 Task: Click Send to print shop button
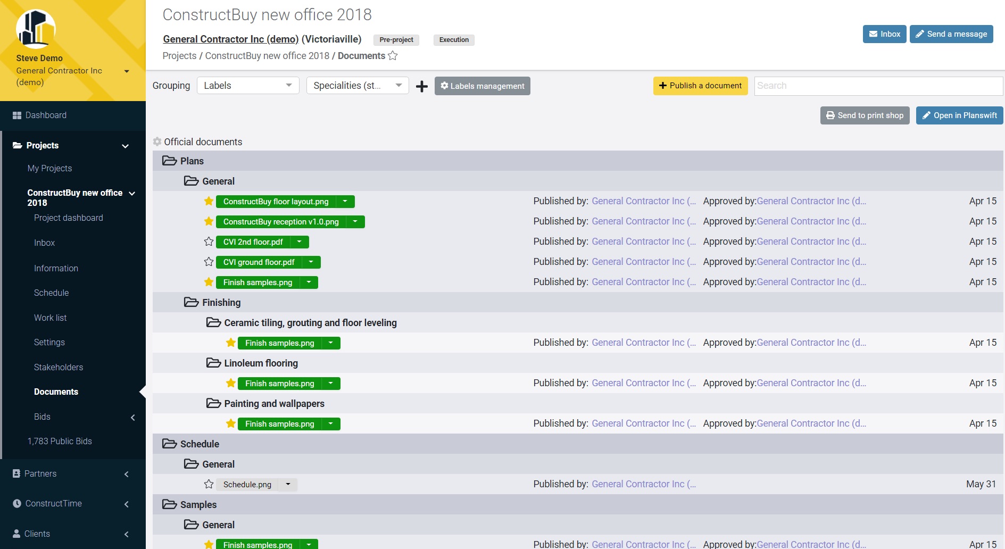(865, 115)
